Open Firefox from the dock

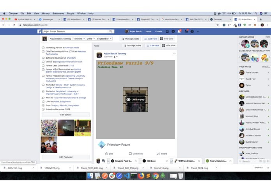pos(141,176)
